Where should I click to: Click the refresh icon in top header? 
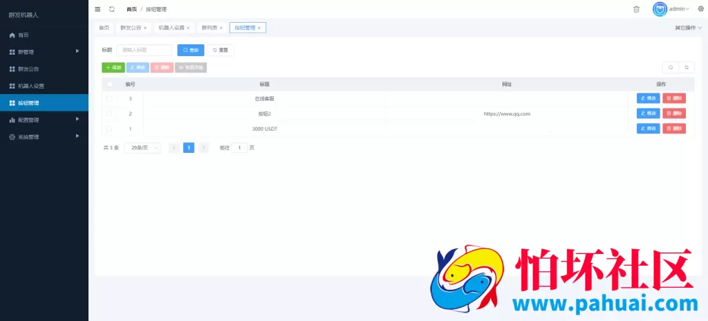tap(112, 9)
